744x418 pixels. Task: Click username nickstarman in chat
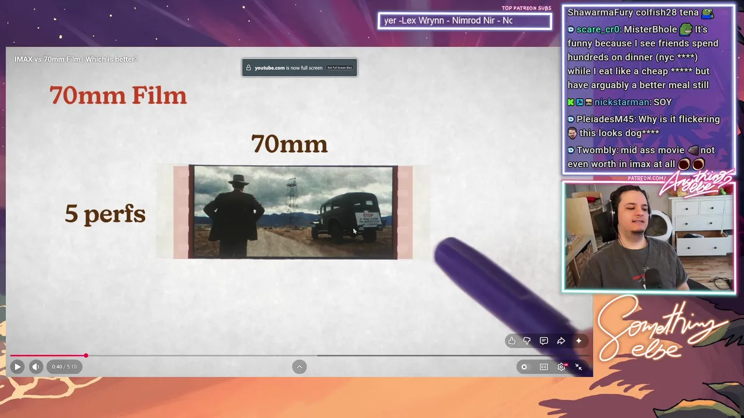[x=622, y=102]
